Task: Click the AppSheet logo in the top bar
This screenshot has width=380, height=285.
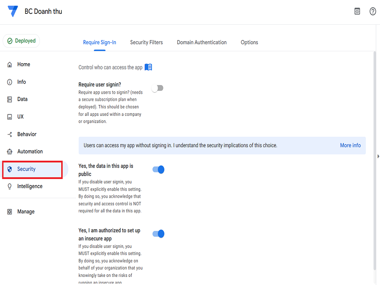Action: click(12, 11)
